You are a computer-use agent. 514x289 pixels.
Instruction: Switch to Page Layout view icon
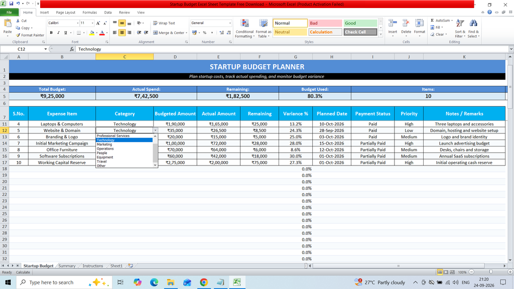(446, 272)
